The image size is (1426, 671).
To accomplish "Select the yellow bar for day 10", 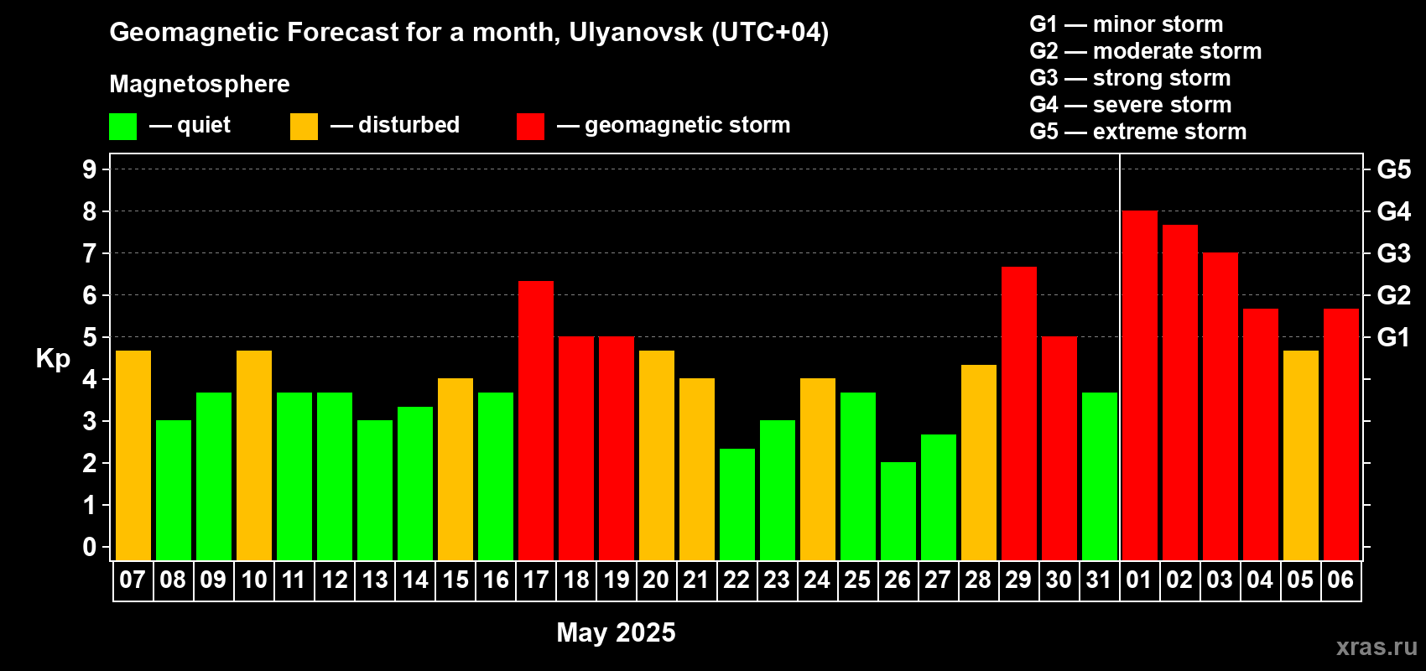I will point(254,455).
